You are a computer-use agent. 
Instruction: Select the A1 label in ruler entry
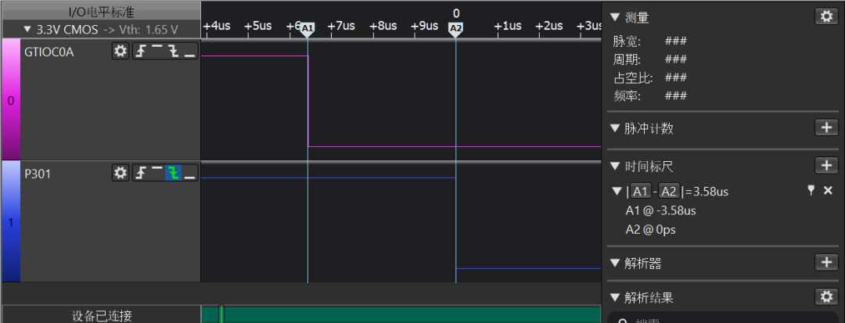coord(640,192)
